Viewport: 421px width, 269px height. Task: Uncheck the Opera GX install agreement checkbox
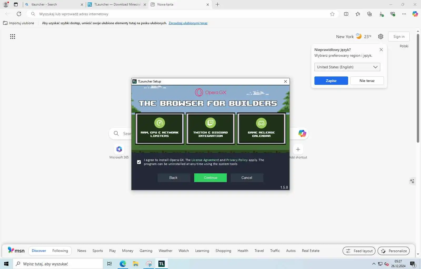pos(139,162)
